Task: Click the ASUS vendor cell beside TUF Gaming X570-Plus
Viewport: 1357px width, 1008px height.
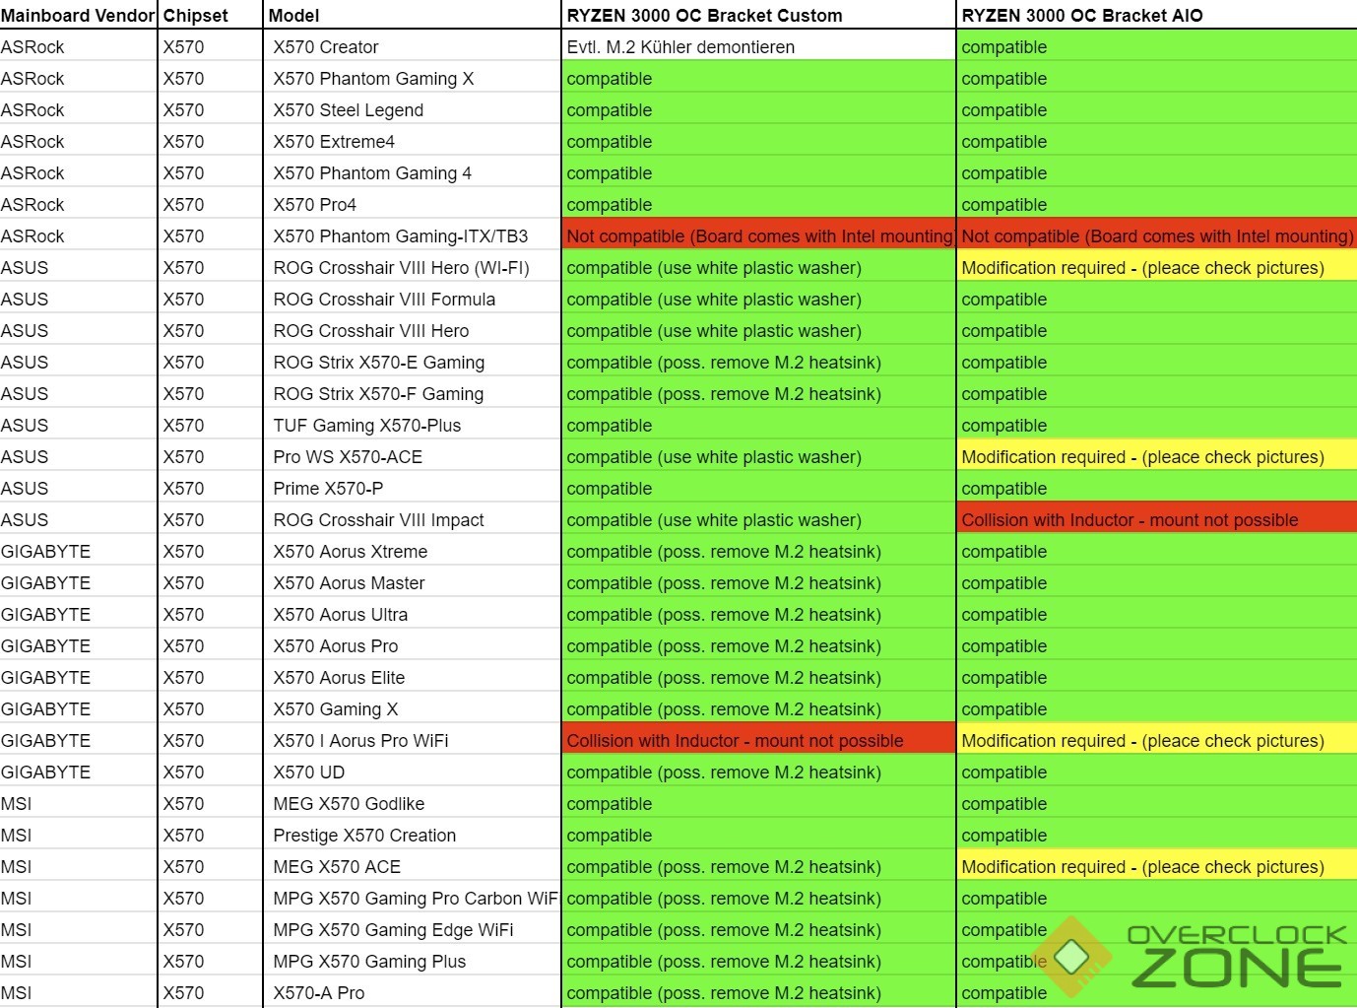Action: pyautogui.click(x=78, y=425)
